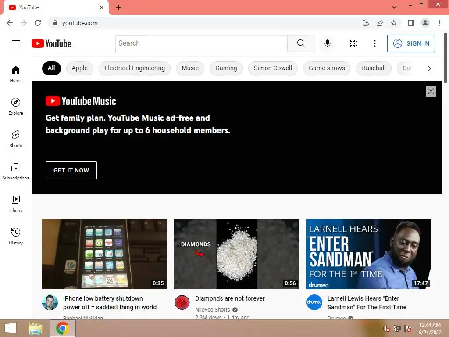Click the share page icon
The width and height of the screenshot is (449, 337).
point(380,23)
